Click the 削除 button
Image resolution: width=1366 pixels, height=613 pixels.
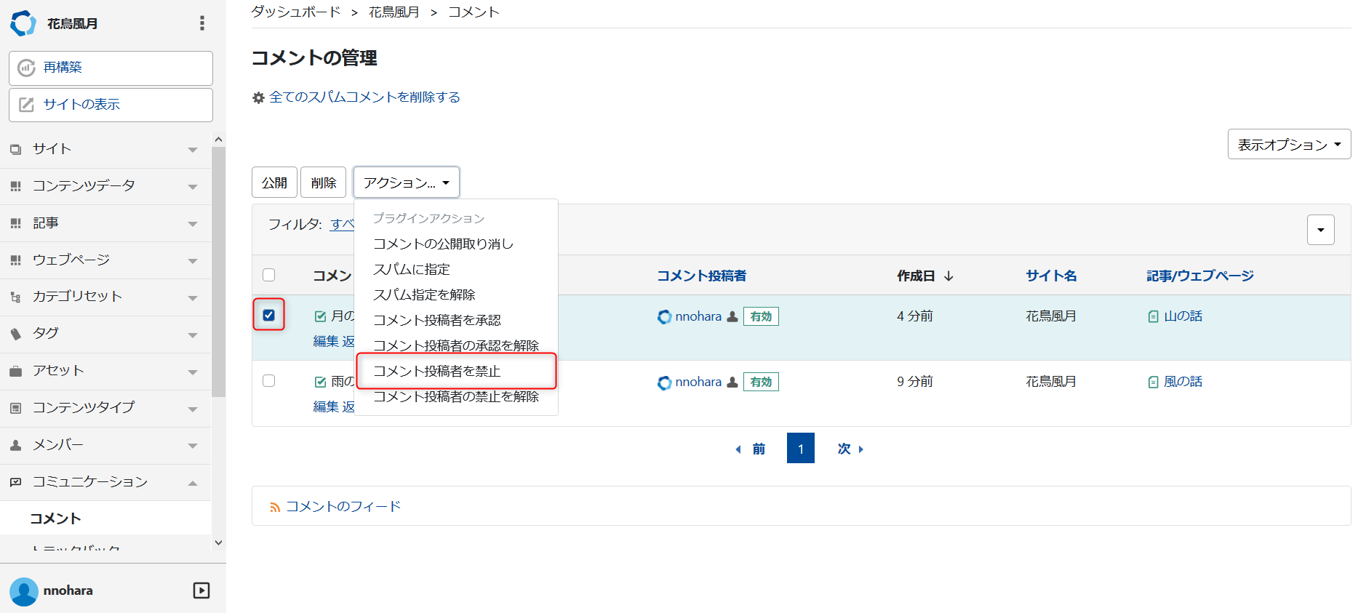point(323,183)
